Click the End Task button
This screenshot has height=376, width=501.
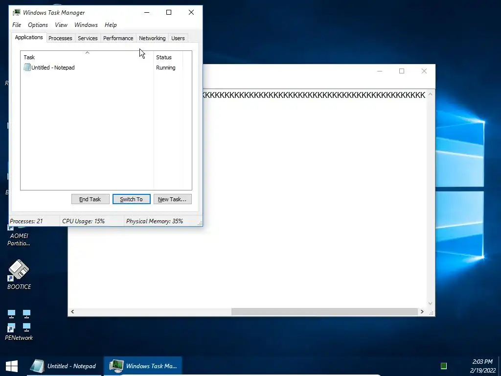point(90,199)
